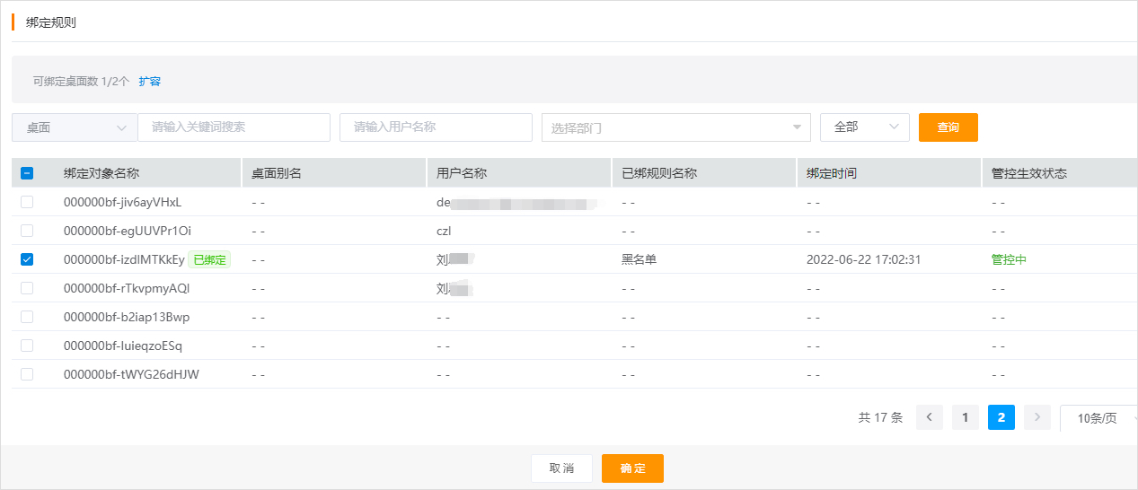
Task: Open the 全部 status filter dropdown
Action: pyautogui.click(x=864, y=127)
